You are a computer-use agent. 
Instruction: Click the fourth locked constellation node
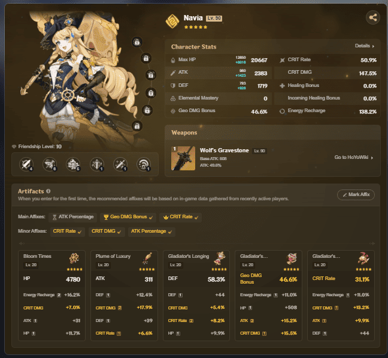click(151, 93)
